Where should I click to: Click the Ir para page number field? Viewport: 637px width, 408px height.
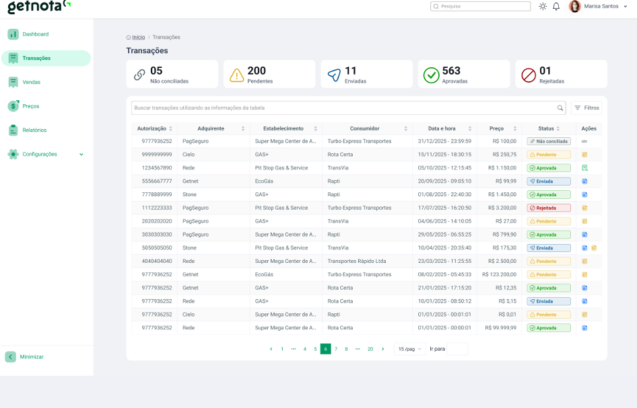tap(457, 349)
